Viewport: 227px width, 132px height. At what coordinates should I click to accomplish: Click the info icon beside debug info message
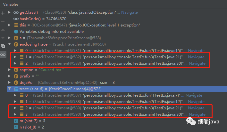click(x=16, y=32)
